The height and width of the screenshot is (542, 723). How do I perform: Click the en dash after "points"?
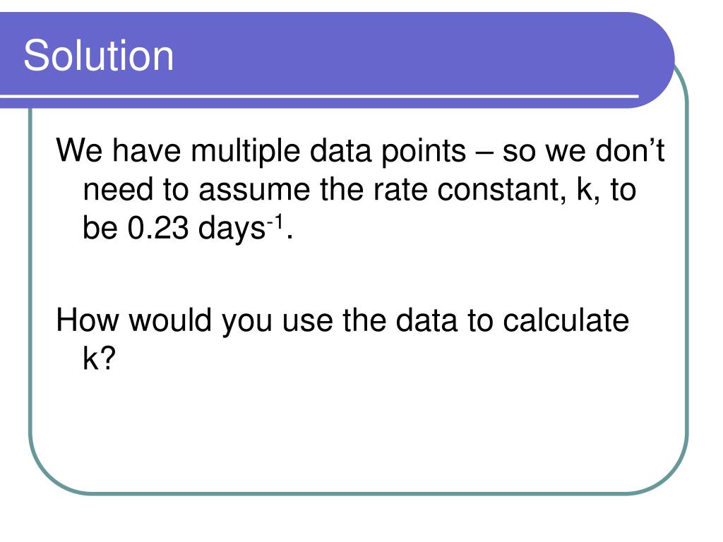click(x=484, y=152)
